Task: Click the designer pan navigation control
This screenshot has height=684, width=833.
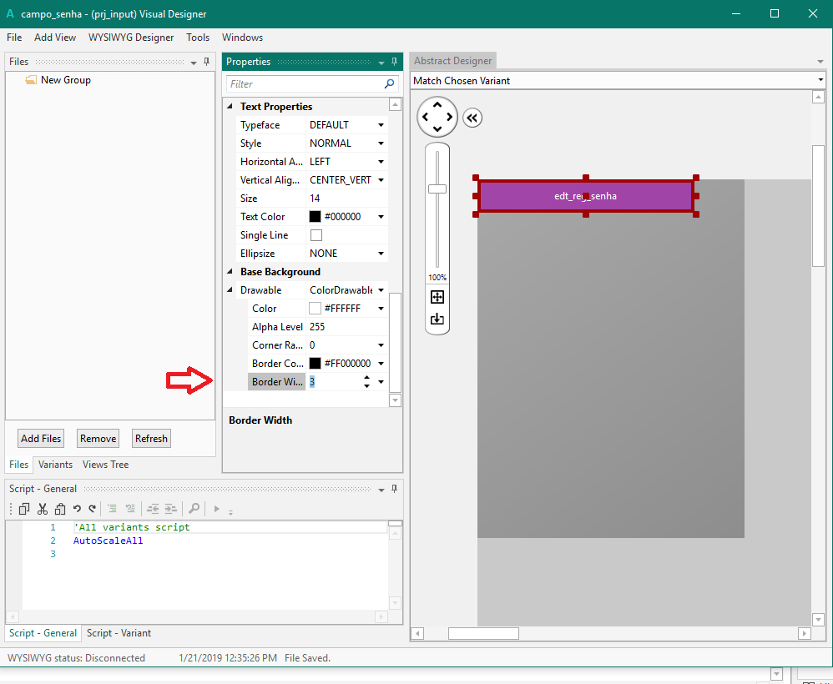Action: tap(437, 117)
